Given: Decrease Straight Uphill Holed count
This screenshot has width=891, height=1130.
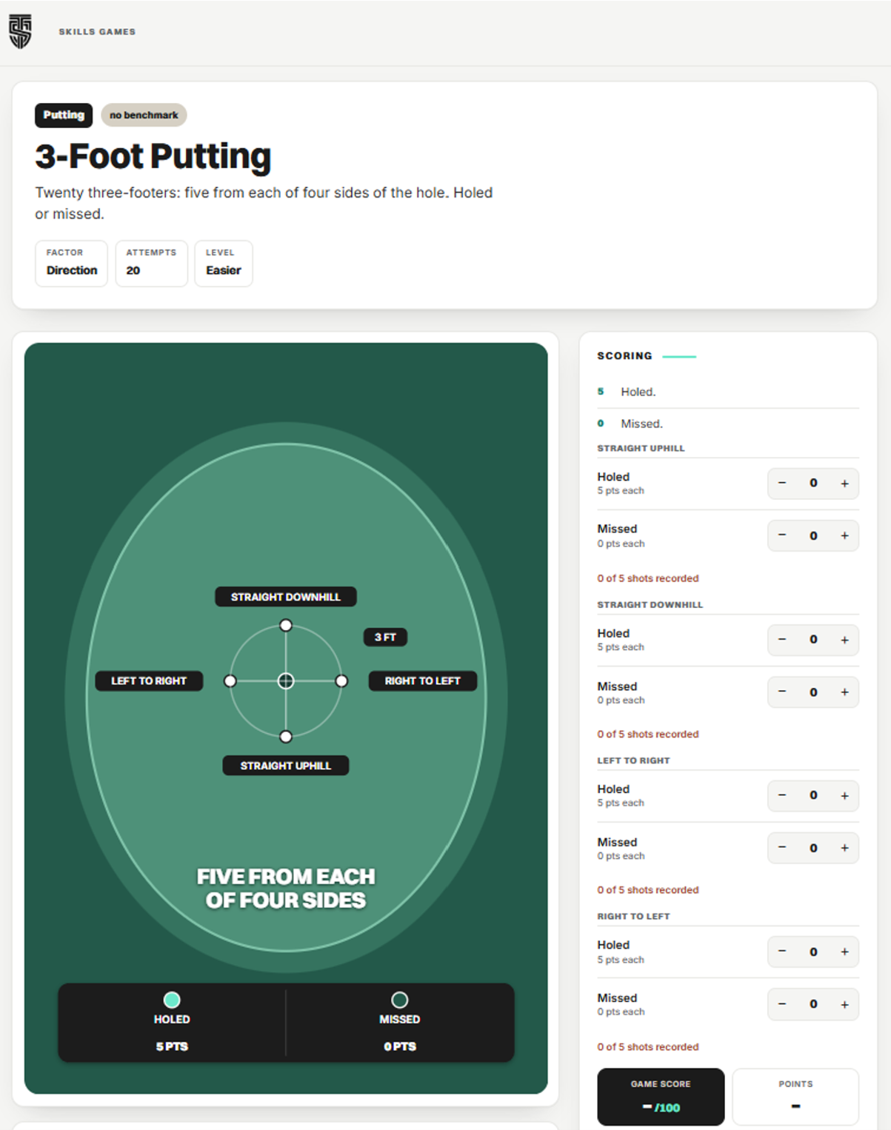Looking at the screenshot, I should 782,484.
